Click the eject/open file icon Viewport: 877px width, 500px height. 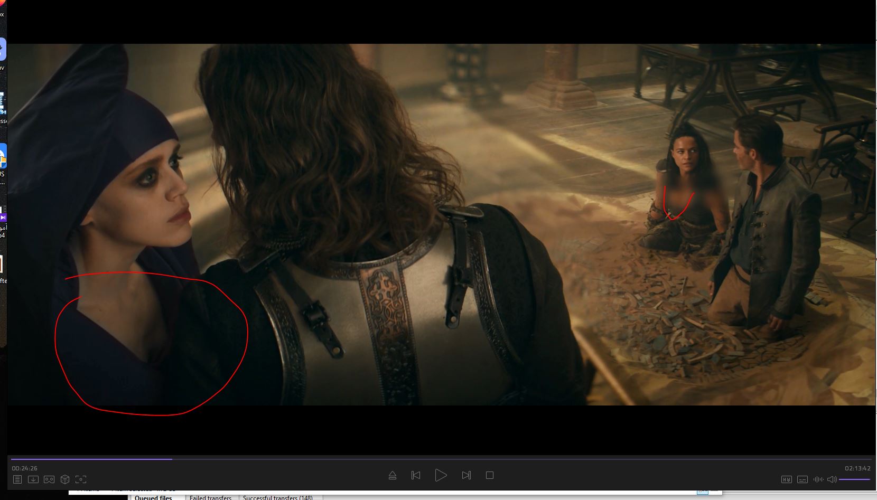pos(393,475)
